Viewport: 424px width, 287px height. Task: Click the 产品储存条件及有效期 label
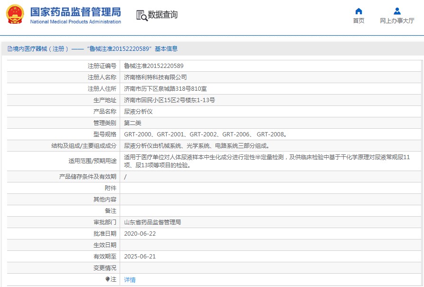[x=88, y=177]
